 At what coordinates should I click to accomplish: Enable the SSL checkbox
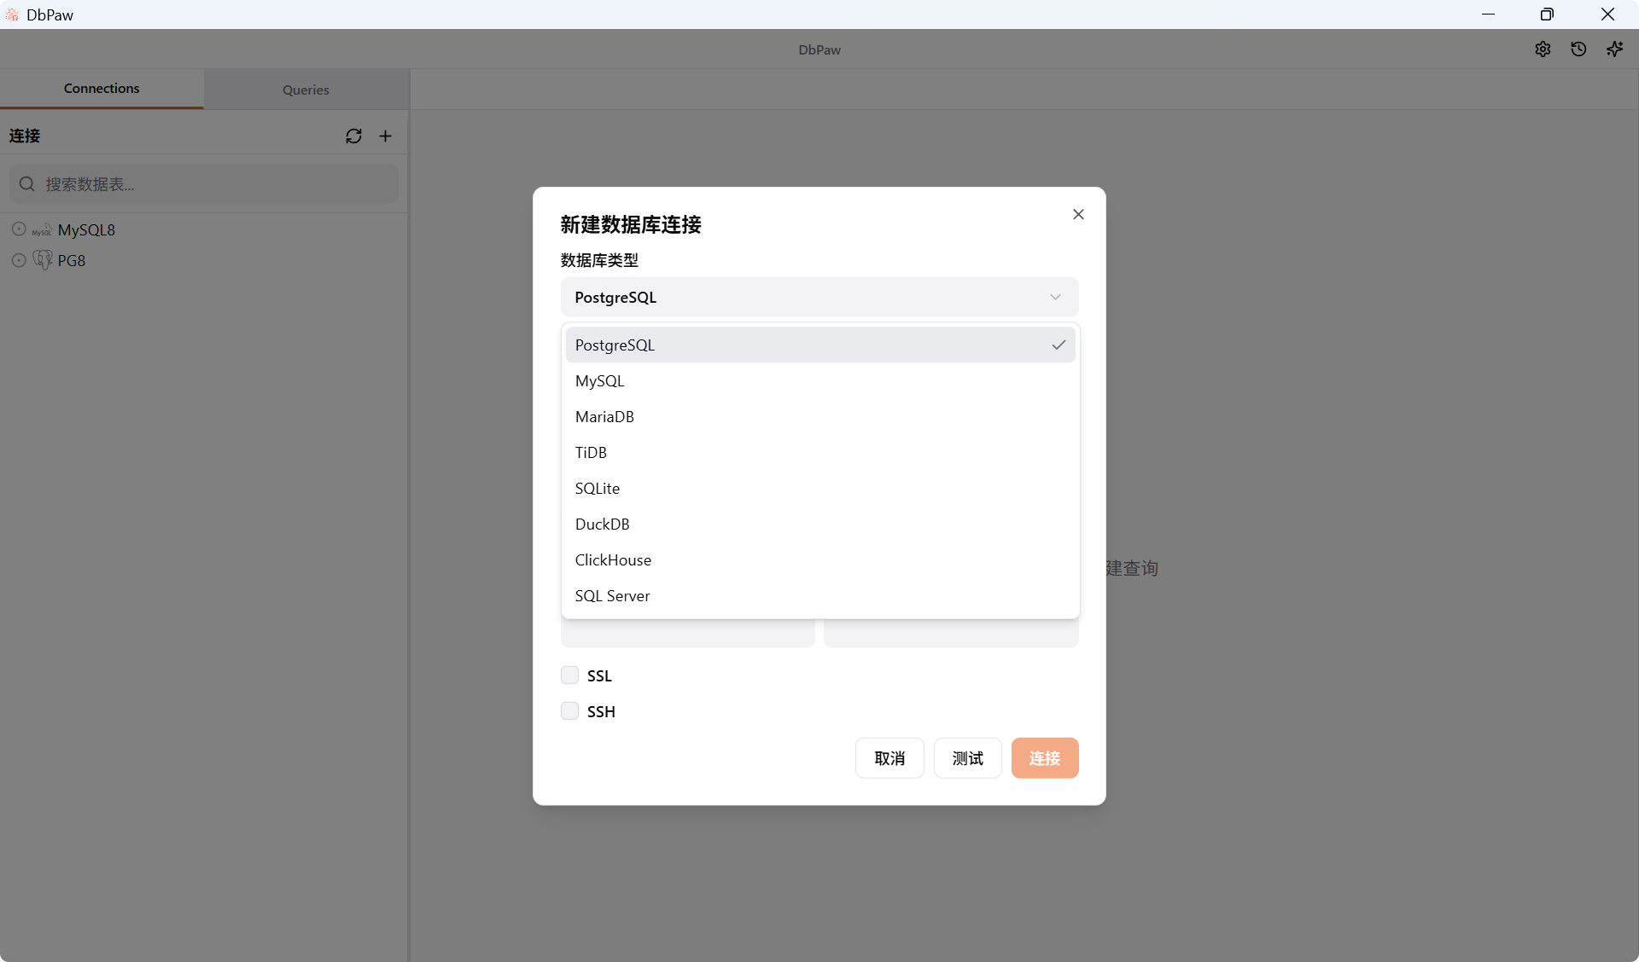569,675
